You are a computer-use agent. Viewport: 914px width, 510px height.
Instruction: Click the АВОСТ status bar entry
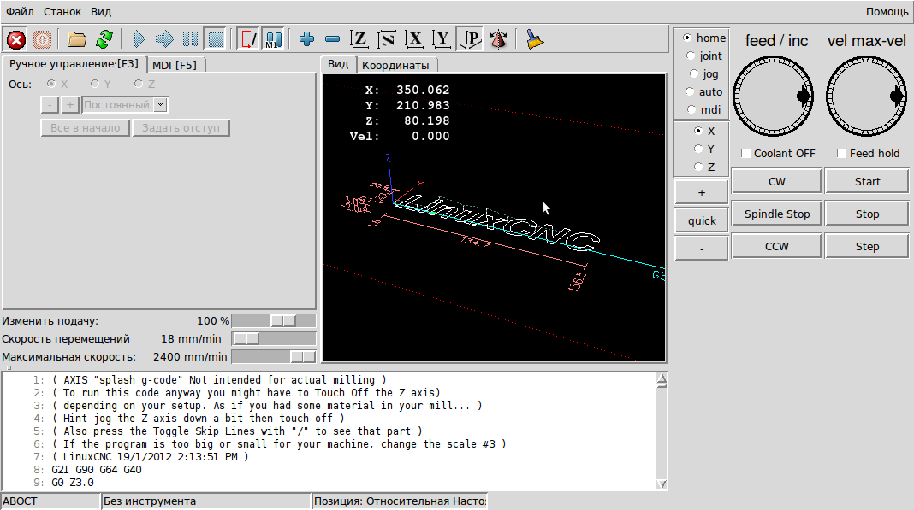pyautogui.click(x=50, y=501)
